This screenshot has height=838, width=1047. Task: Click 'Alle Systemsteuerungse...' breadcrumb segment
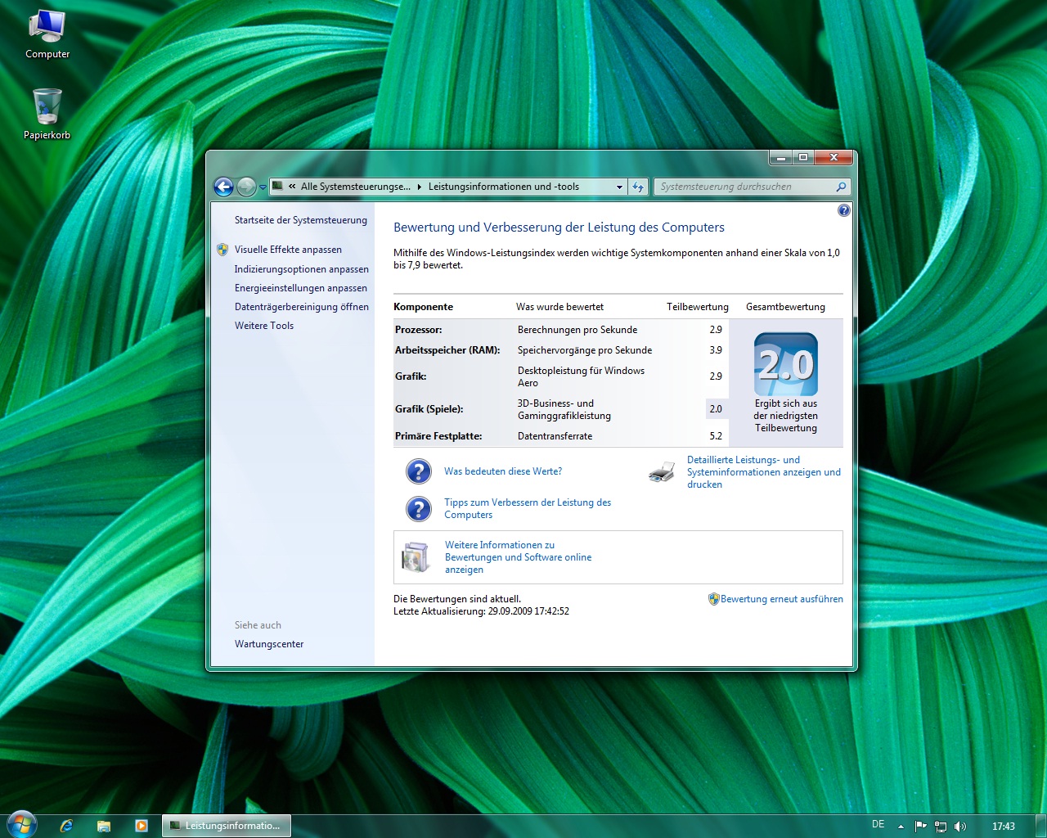tap(355, 187)
